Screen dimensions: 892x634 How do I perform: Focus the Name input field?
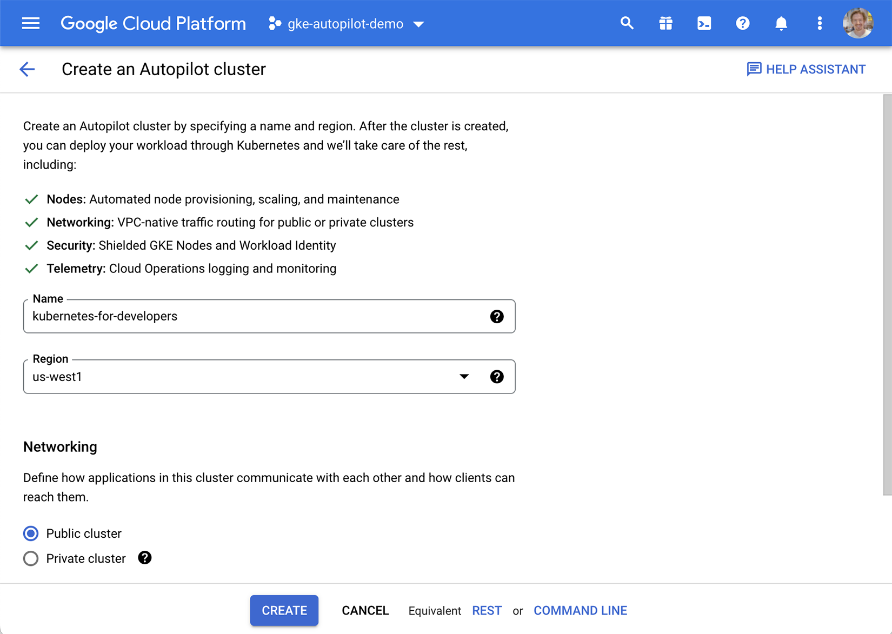269,316
